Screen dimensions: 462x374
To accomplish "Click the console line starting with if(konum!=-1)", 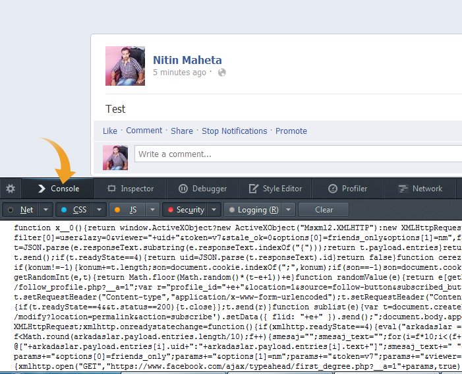I will (x=237, y=267).
